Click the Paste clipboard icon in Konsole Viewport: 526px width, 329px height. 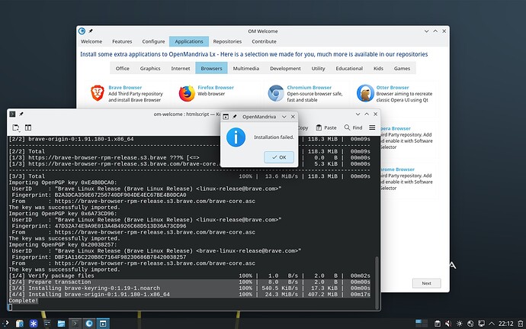[319, 127]
